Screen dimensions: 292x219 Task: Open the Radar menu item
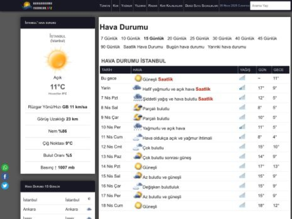pyautogui.click(x=153, y=5)
